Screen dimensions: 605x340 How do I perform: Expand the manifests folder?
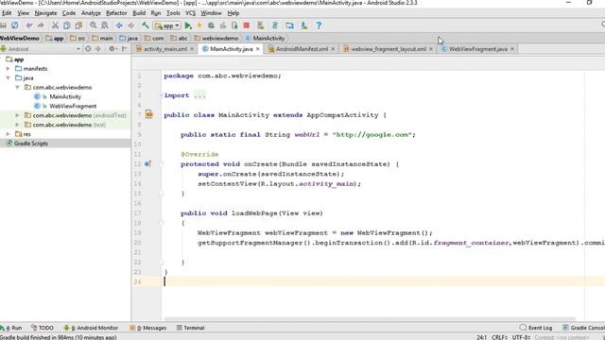[8, 69]
